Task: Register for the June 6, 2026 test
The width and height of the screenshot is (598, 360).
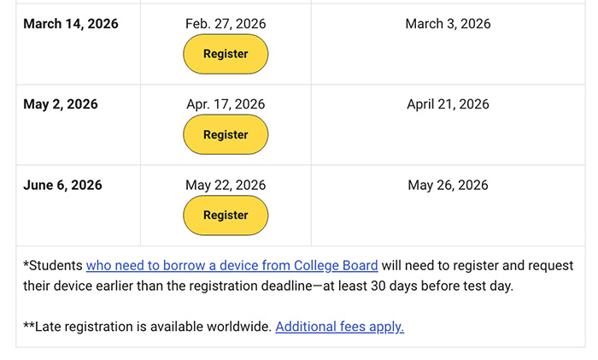Action: (226, 215)
